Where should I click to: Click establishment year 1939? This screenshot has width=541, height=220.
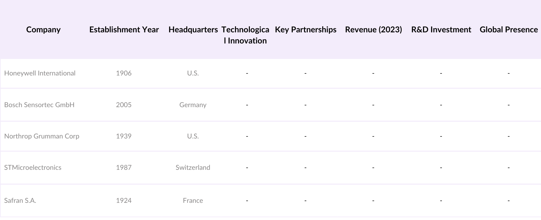coord(124,136)
